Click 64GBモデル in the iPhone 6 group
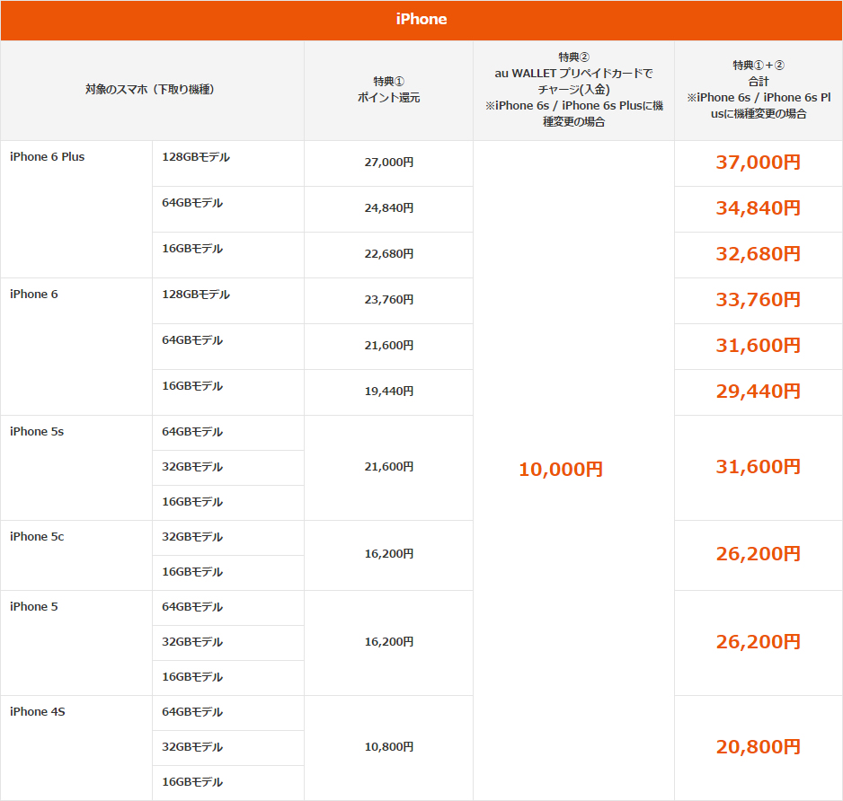 tap(192, 340)
